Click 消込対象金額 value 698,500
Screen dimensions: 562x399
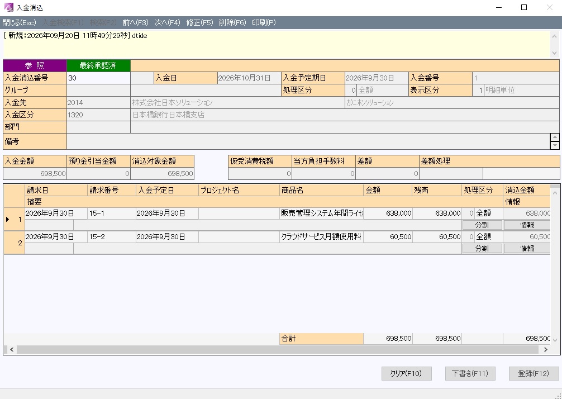point(163,173)
